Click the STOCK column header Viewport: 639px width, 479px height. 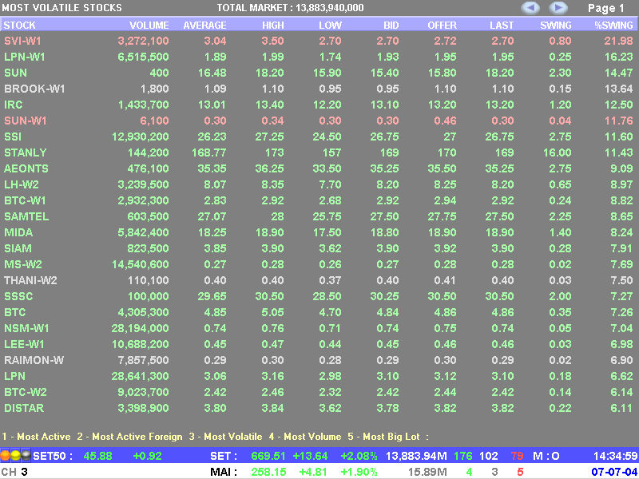click(19, 26)
